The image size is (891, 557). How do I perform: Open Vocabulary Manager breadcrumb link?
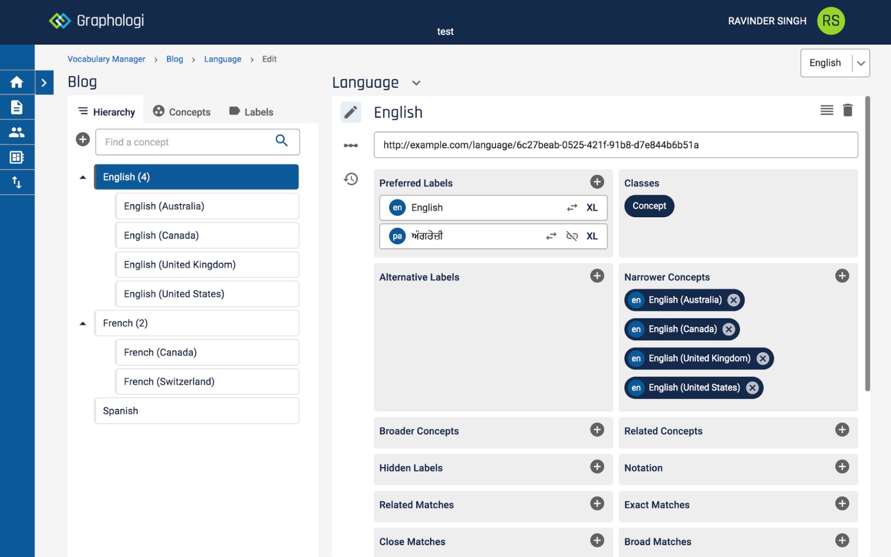106,59
